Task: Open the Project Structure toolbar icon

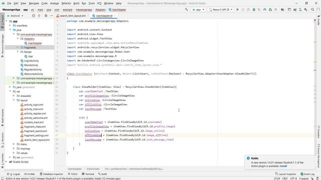Action: pos(282,9)
